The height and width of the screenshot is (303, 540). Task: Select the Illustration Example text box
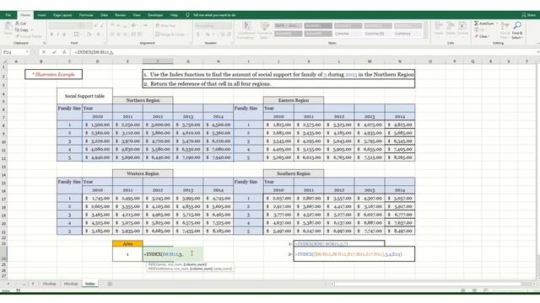pos(53,74)
